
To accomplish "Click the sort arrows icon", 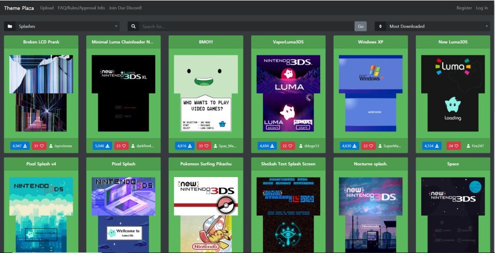I will 380,26.
